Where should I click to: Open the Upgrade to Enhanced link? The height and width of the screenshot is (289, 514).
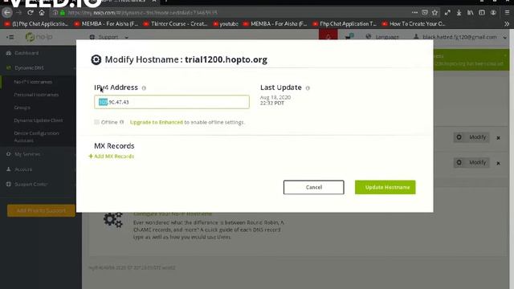[x=157, y=122]
